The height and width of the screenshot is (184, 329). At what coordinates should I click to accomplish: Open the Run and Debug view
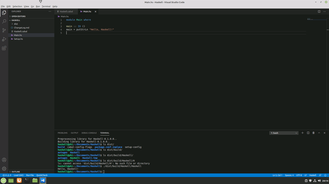click(x=4, y=39)
